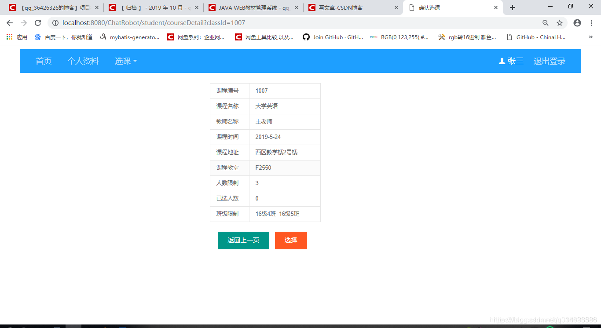Screen dimensions: 601x328
Task: Open rgb转16进制 颜色 bookmark
Action: coord(467,37)
